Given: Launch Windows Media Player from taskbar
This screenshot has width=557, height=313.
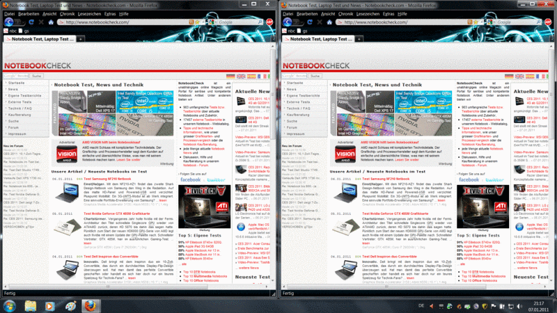Looking at the screenshot, I should click(x=49, y=306).
